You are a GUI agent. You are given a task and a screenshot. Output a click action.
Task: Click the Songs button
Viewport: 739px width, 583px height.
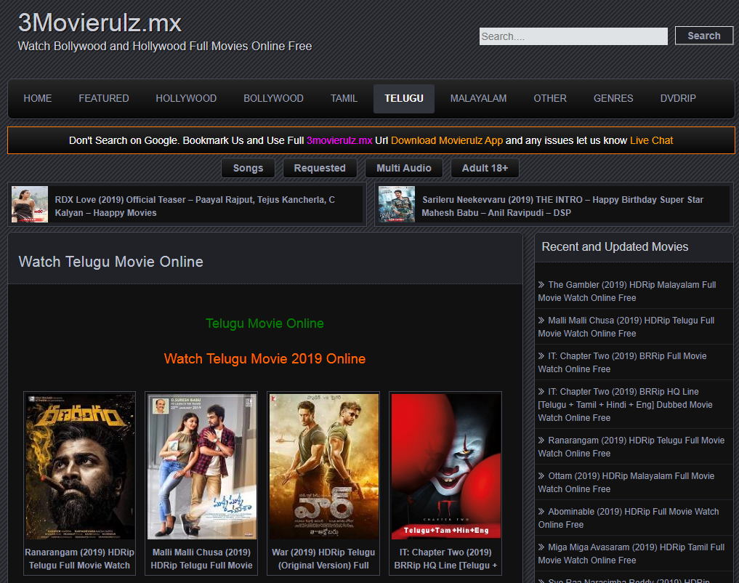click(248, 168)
